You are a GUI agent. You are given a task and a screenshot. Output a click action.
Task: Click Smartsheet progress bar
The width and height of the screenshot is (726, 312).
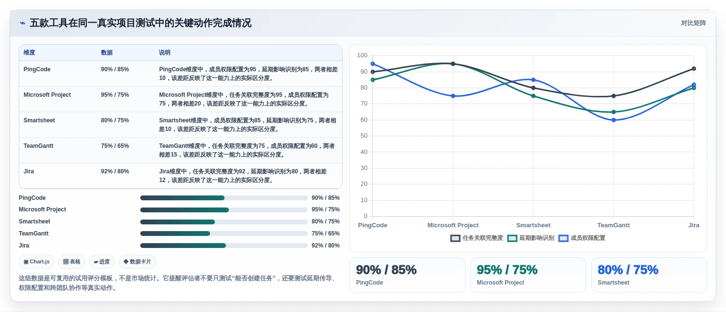pos(224,222)
